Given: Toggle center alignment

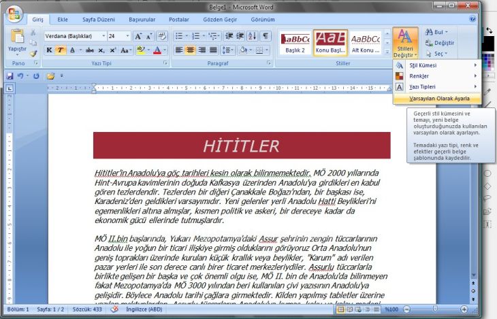Looking at the screenshot, I should point(191,50).
